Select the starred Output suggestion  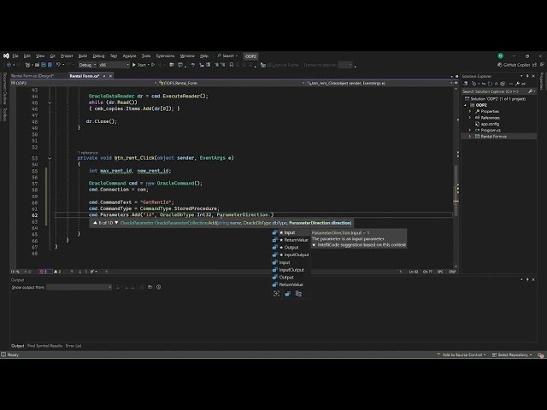pos(291,247)
